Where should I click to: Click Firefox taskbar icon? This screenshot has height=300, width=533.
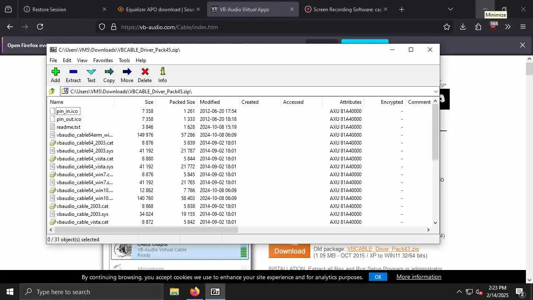(194, 292)
